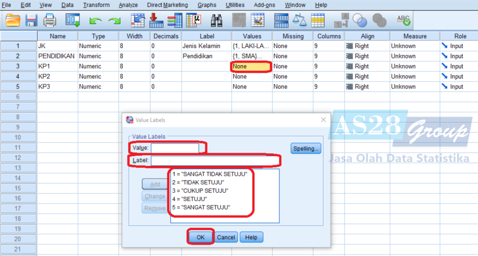Click the Value input field

click(175, 148)
